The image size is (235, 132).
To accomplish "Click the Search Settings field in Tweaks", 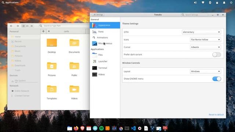I will click(194, 15).
